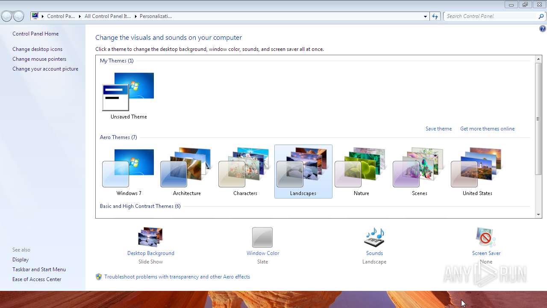Apply the Windows 7 Aero theme
Screen dimensions: 547x308
129,172
